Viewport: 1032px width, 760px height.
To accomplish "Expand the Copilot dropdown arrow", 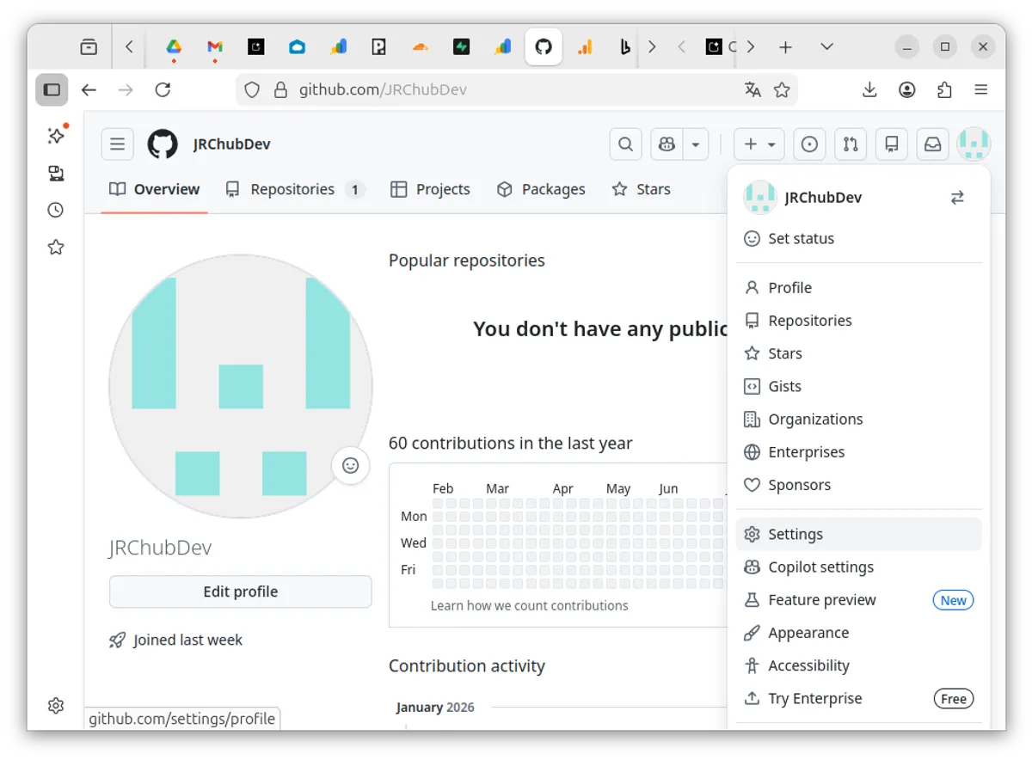I will [696, 144].
